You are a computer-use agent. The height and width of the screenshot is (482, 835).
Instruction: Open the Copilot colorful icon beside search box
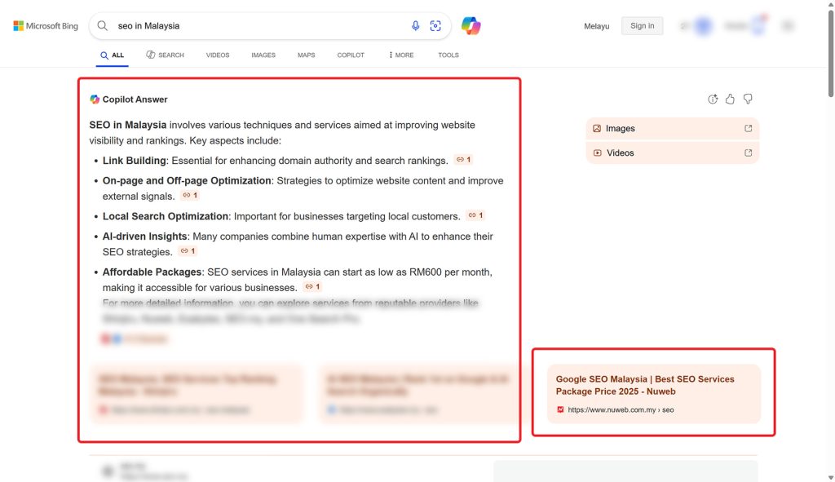tap(471, 25)
